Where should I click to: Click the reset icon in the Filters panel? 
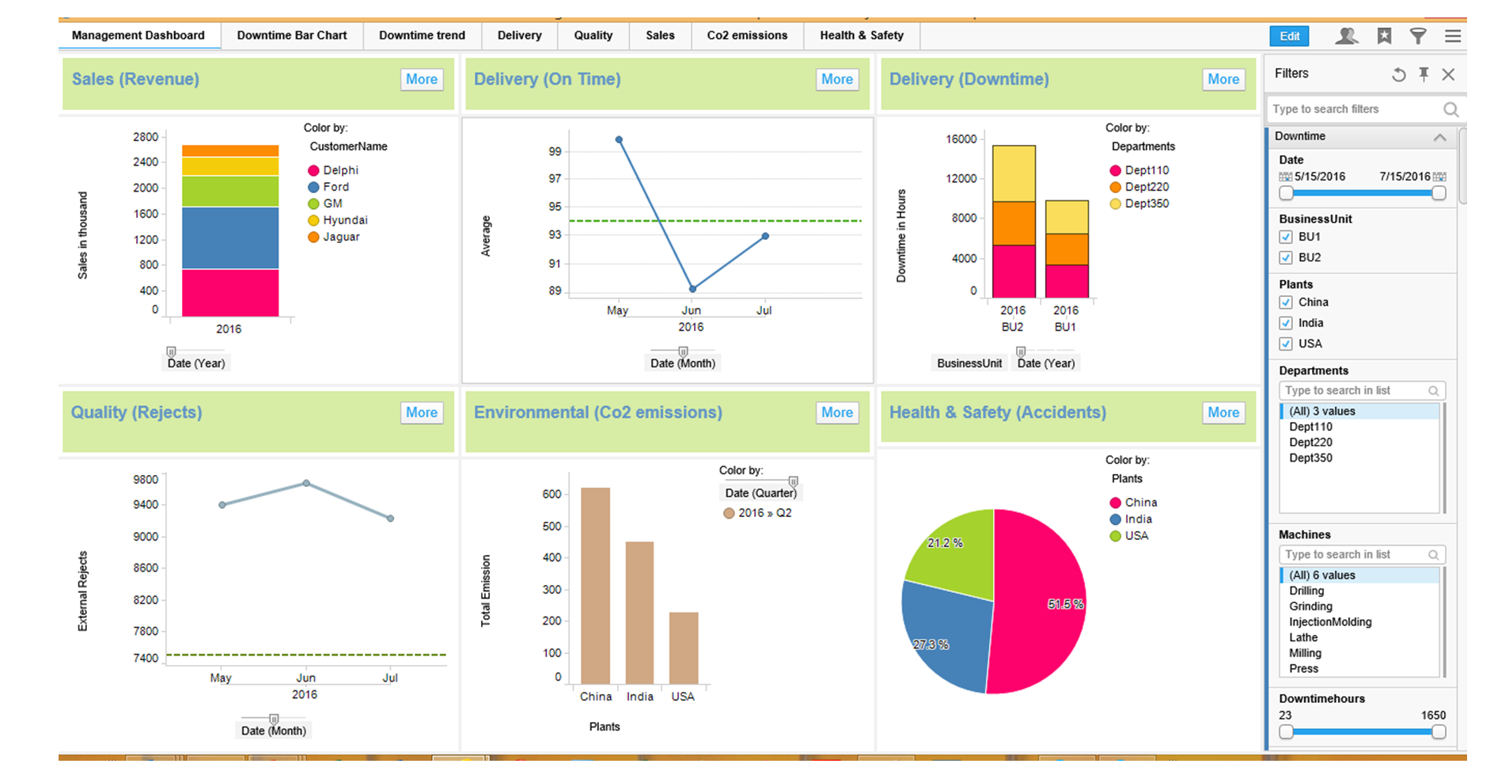tap(1399, 74)
